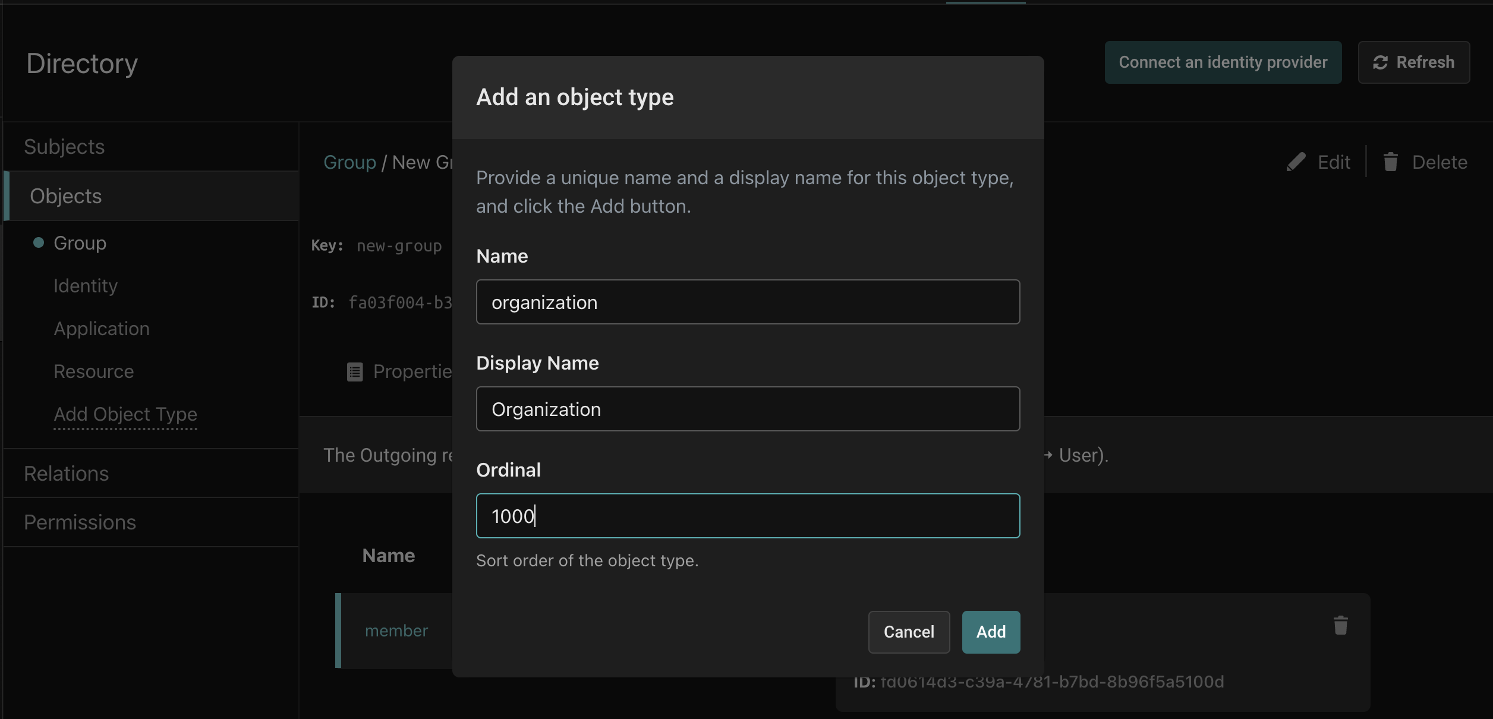This screenshot has height=719, width=1493.
Task: Click the Key value new-group
Action: point(399,246)
